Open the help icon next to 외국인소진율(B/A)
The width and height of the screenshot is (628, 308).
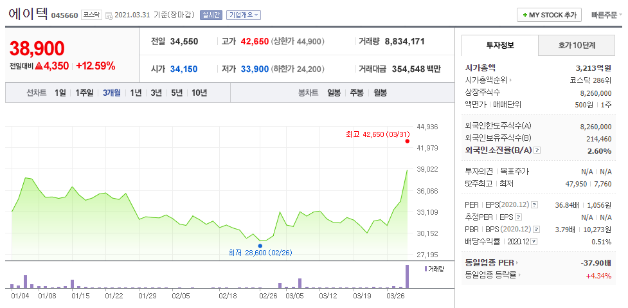tap(537, 150)
